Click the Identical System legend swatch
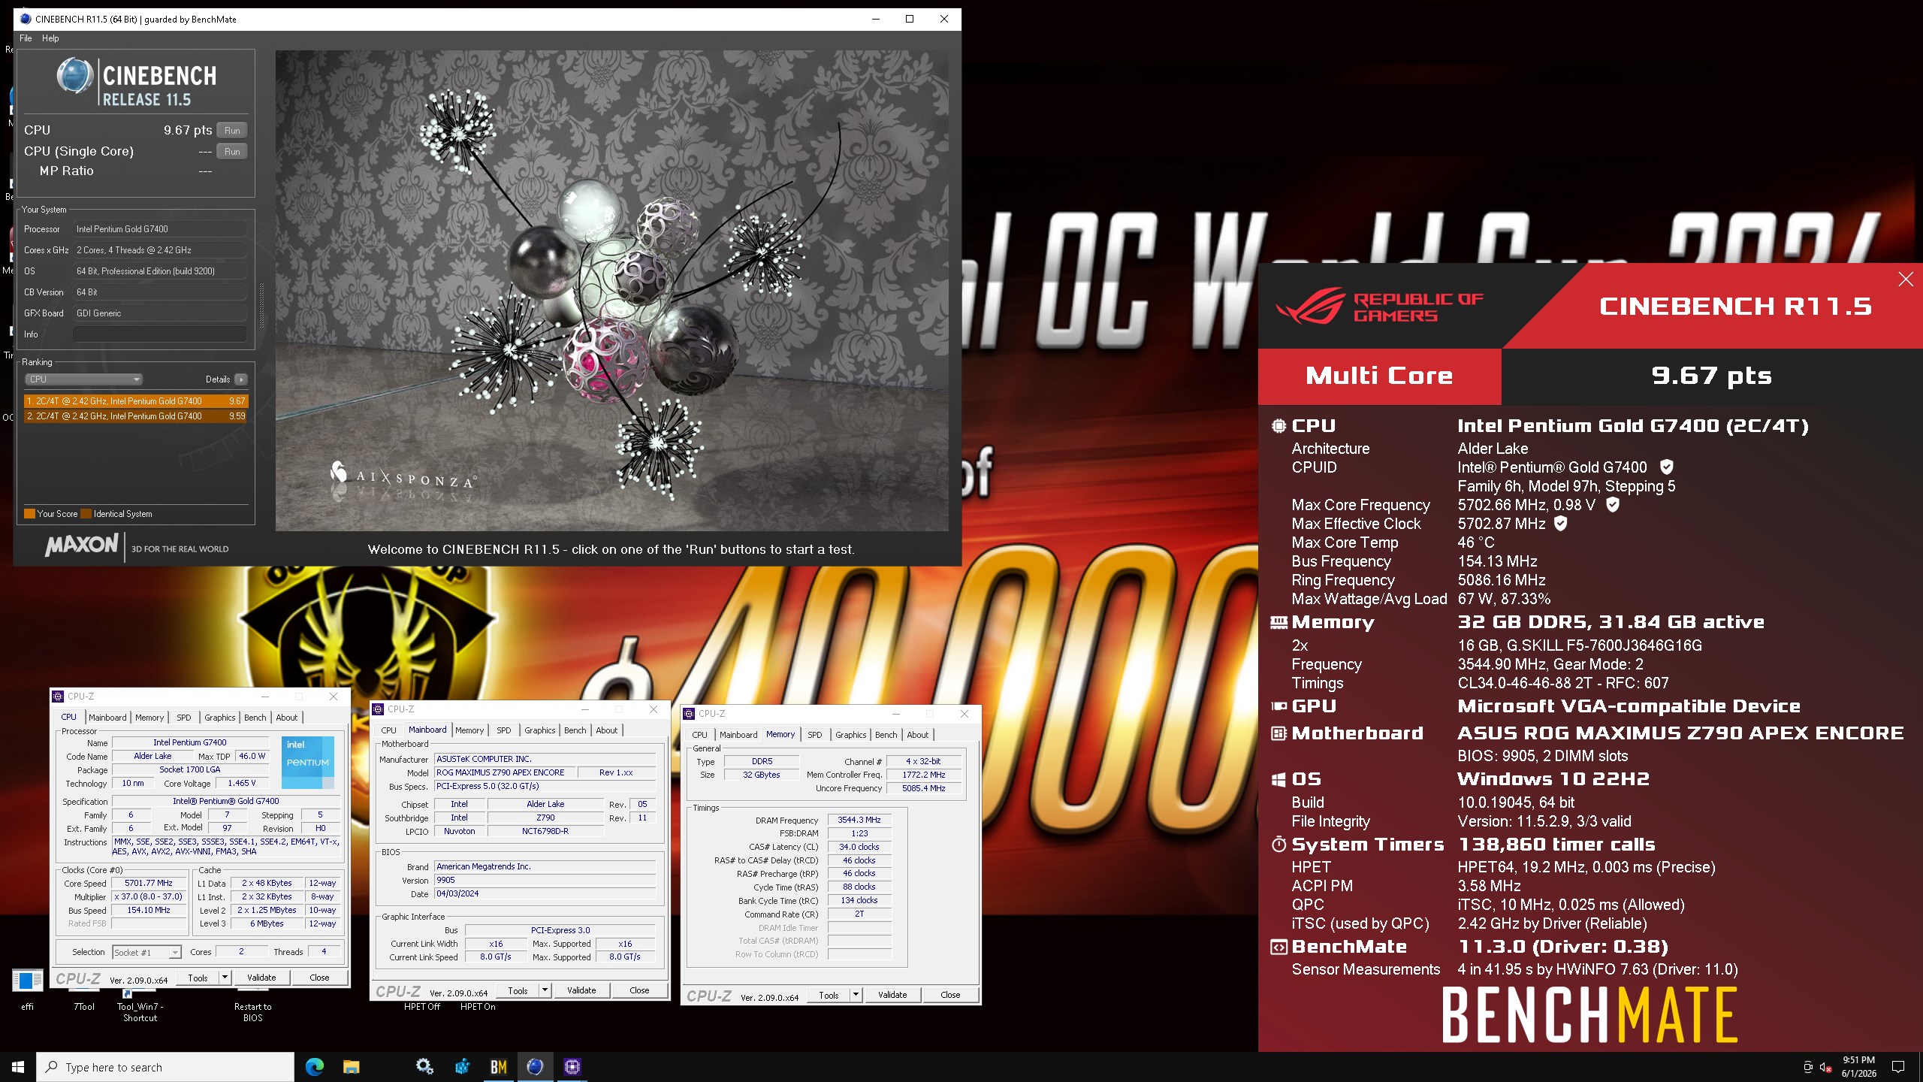 click(x=86, y=514)
